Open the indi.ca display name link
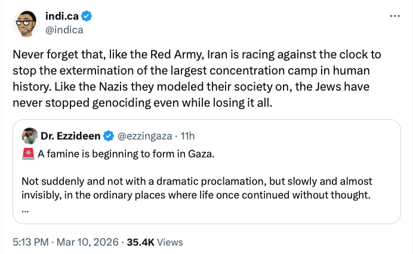The width and height of the screenshot is (413, 254). (x=63, y=16)
